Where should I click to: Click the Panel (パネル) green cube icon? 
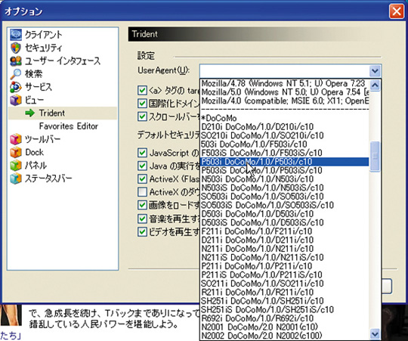click(16, 166)
